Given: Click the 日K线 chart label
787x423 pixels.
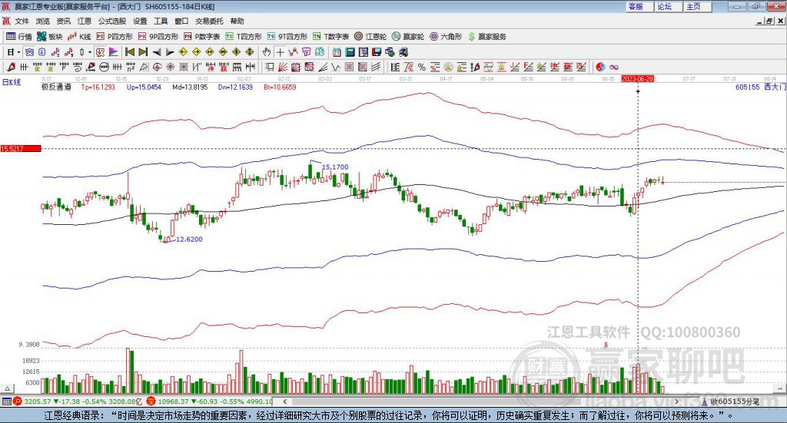Looking at the screenshot, I should tap(12, 82).
